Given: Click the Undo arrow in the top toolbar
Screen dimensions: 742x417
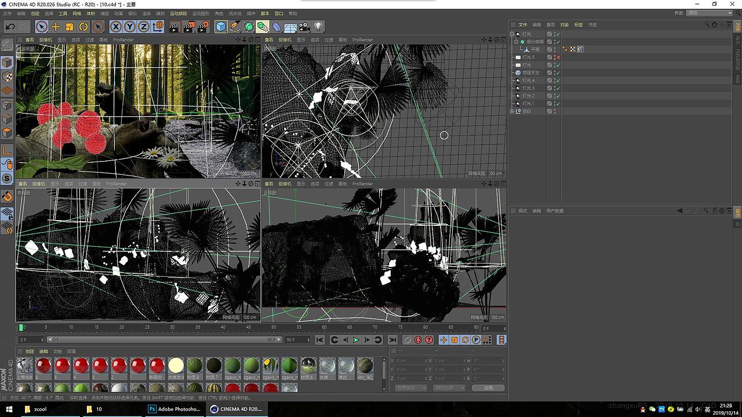Looking at the screenshot, I should (10, 27).
